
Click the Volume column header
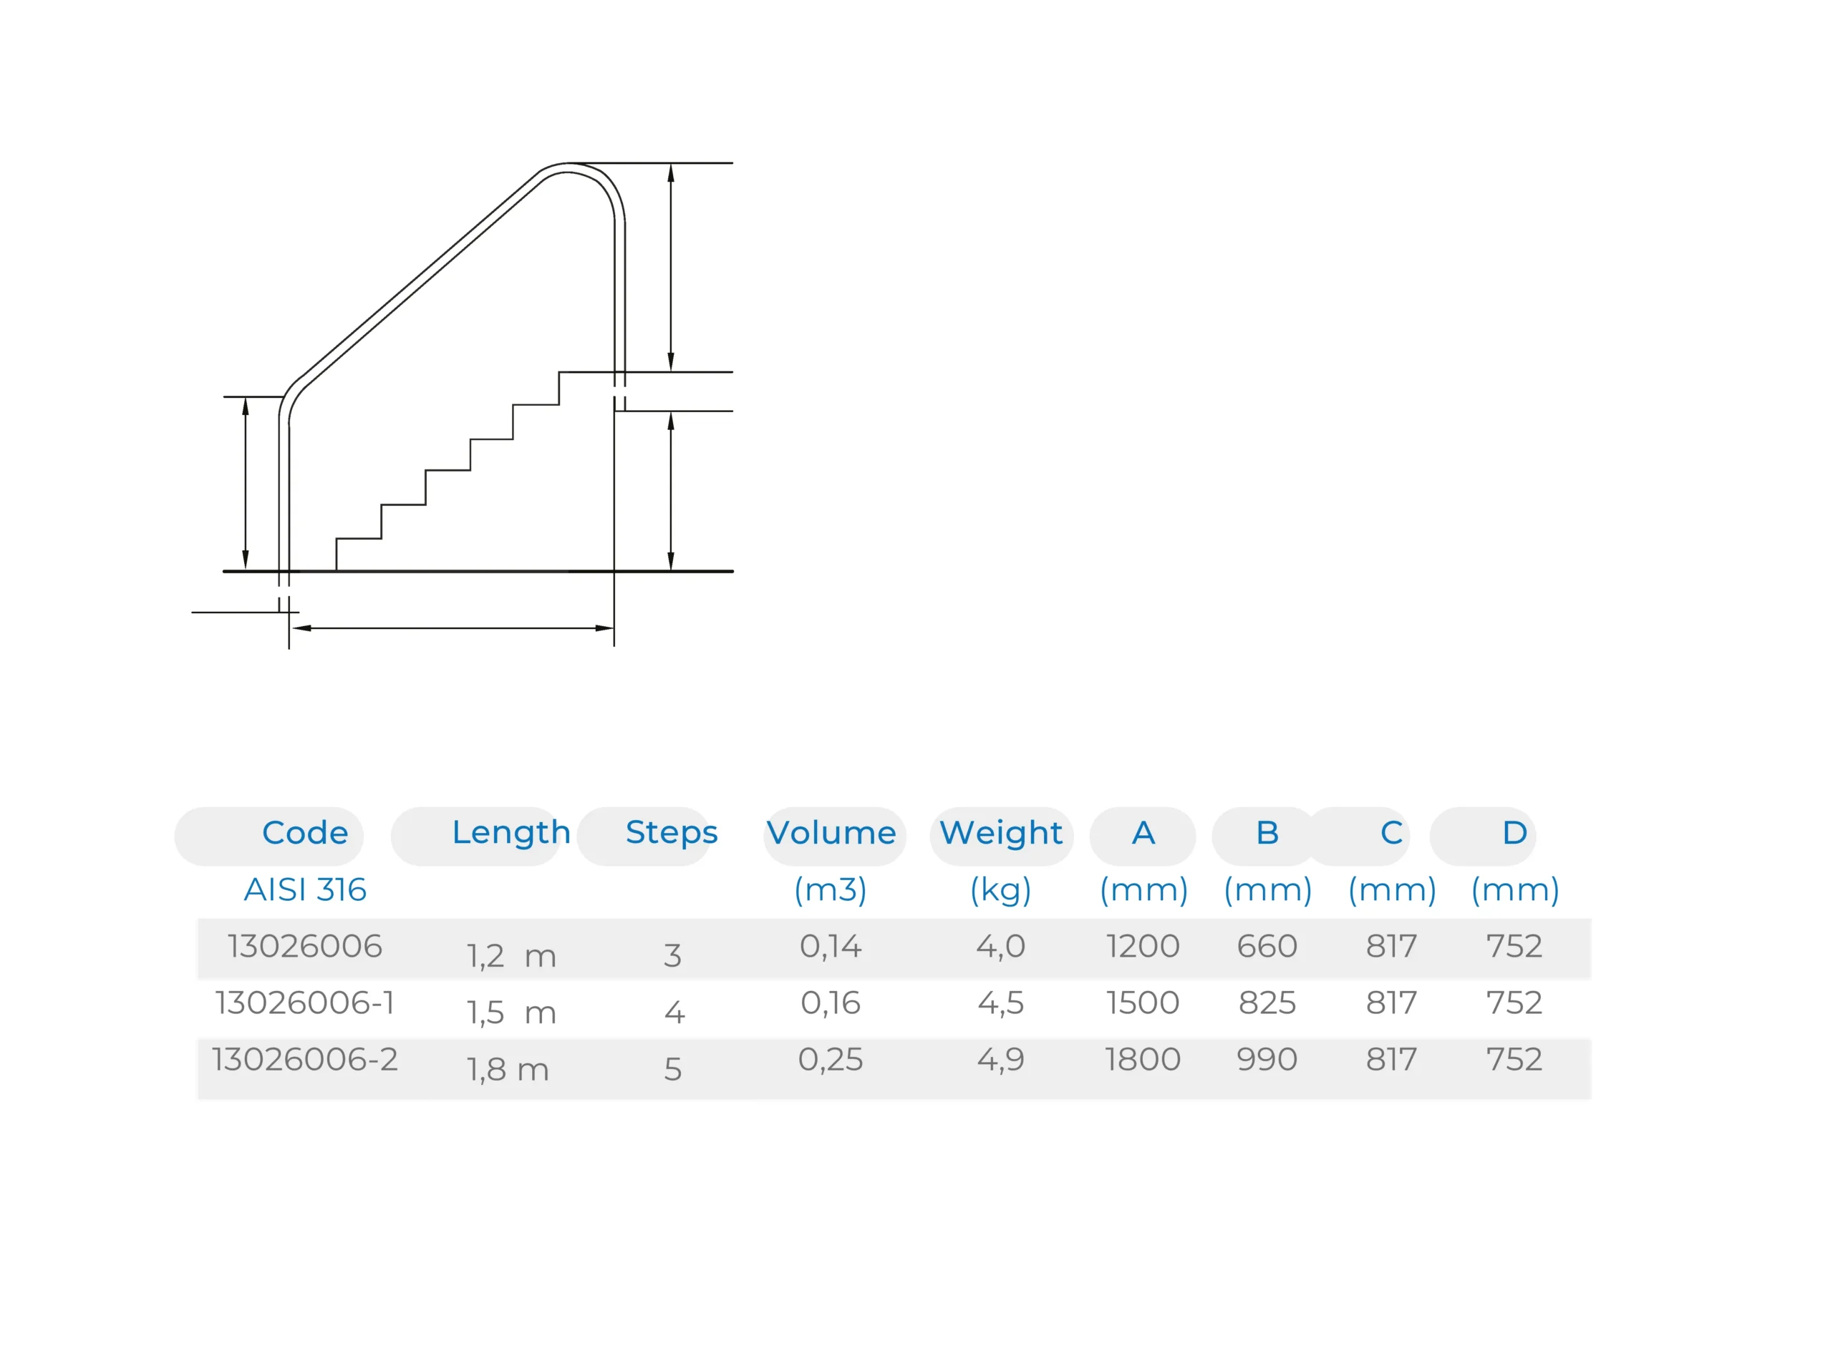(x=831, y=833)
